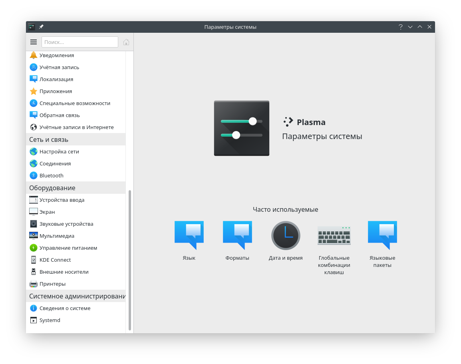Viewport: 461px width, 364px height.
Task: Click the sidebar vertical scrollbar
Action: [x=130, y=260]
